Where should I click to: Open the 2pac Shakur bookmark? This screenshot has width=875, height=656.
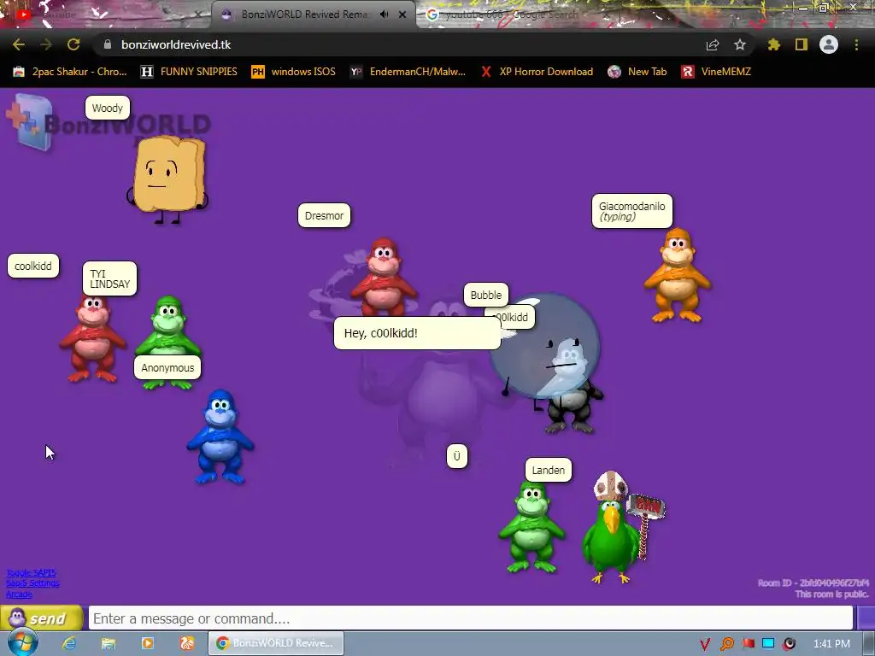point(70,72)
